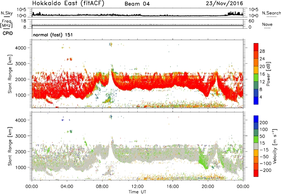Click the '20:00' time tick label
The width and height of the screenshot is (281, 194).
[208, 187]
